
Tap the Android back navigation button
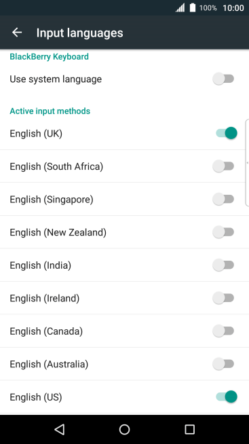pyautogui.click(x=60, y=429)
